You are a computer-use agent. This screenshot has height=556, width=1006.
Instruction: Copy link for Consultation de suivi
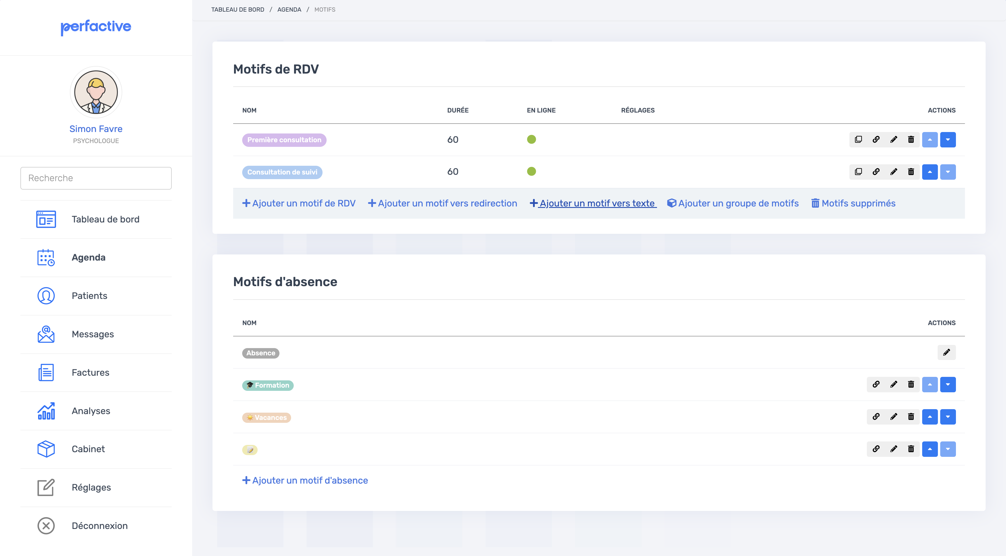pos(876,172)
